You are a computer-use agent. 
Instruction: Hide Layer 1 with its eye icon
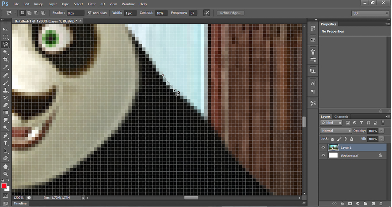pos(323,147)
